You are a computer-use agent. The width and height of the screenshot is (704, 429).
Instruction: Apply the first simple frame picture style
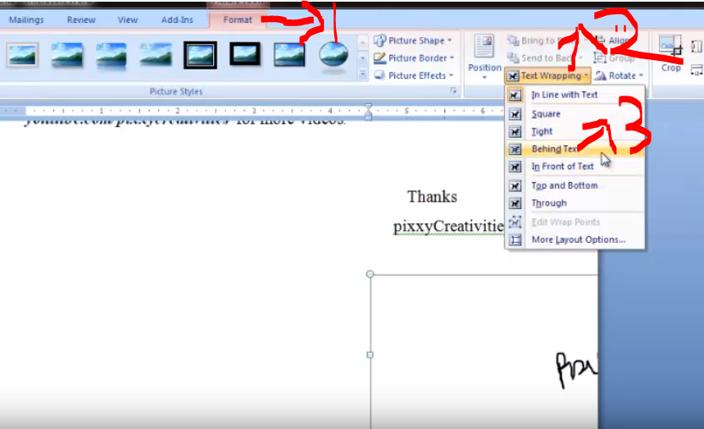tap(23, 55)
